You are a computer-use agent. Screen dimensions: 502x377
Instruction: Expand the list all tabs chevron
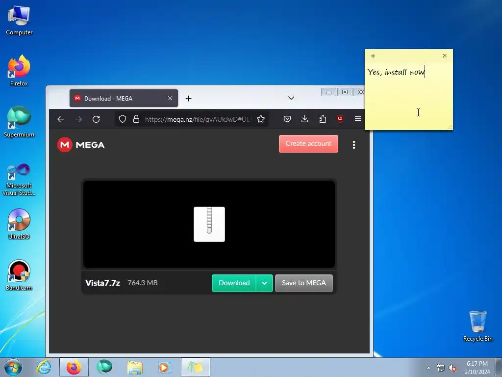pyautogui.click(x=291, y=98)
